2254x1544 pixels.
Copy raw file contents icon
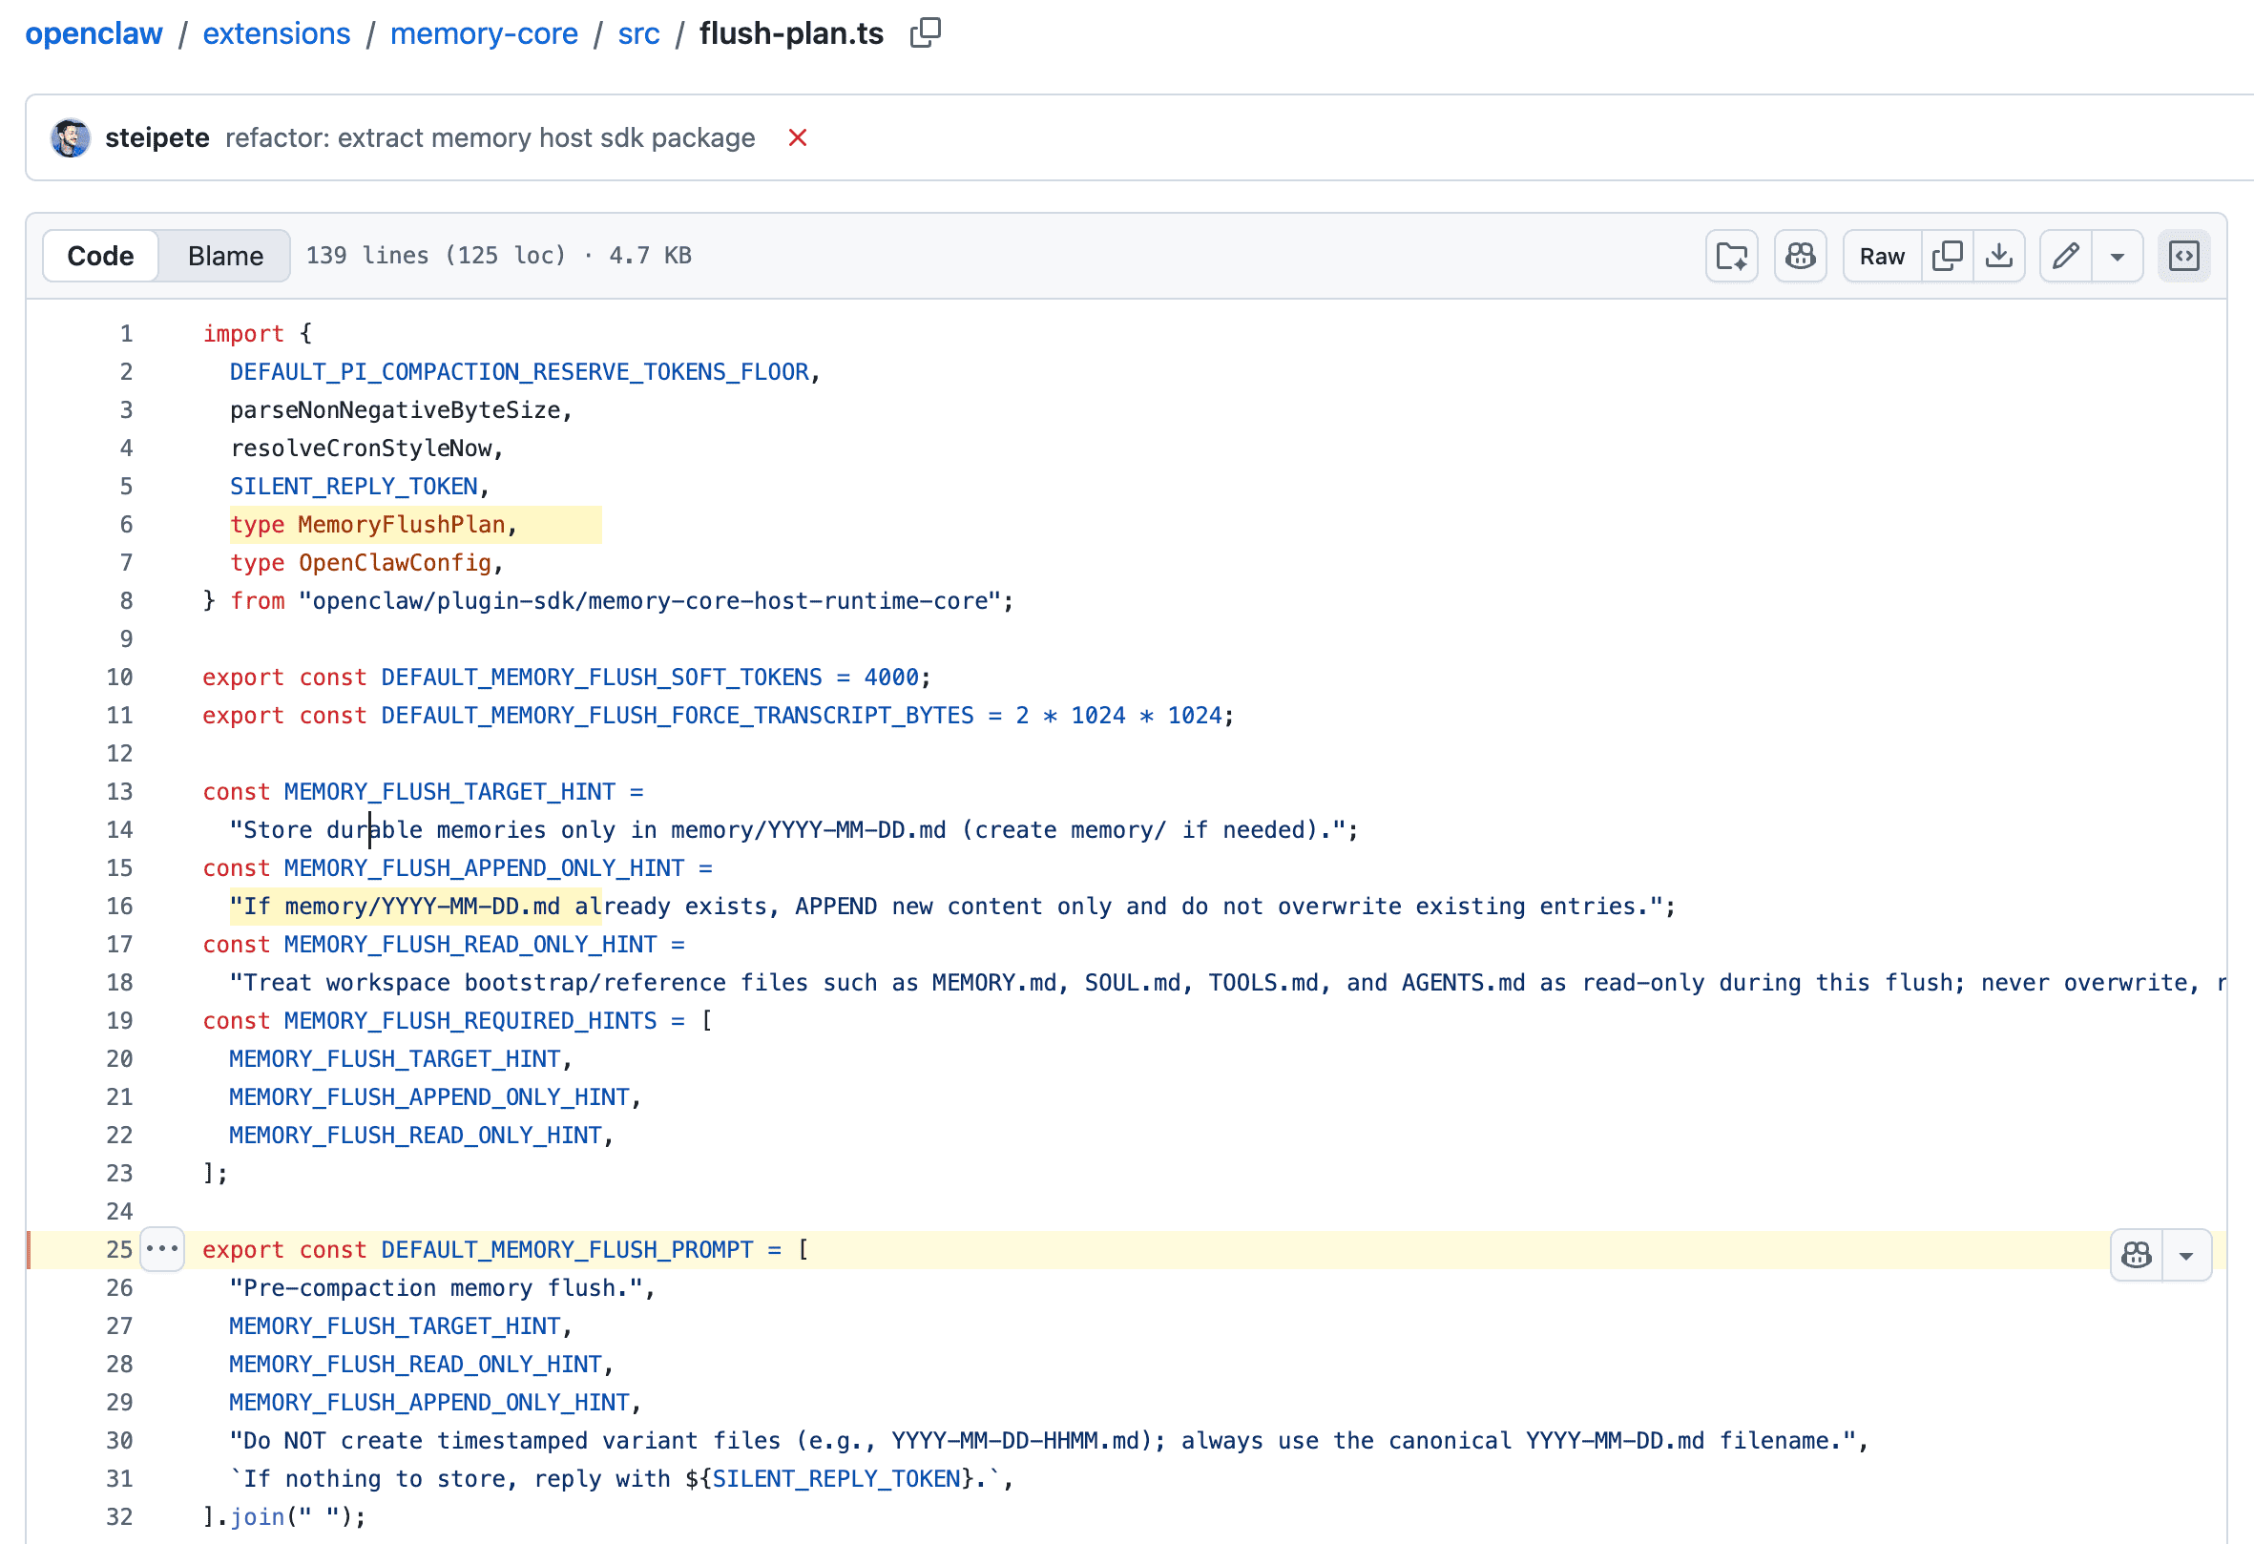point(1947,256)
